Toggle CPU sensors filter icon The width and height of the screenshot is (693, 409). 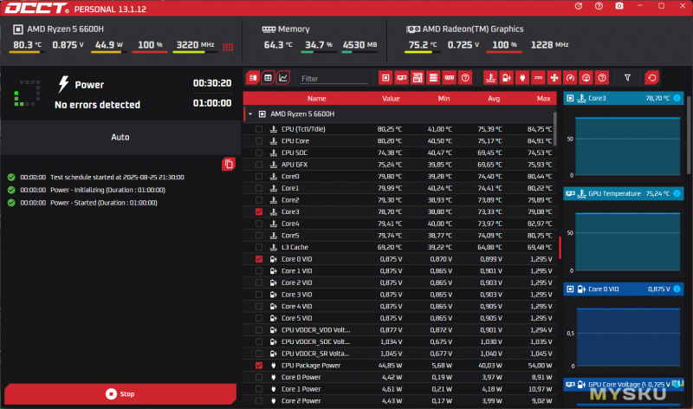[385, 78]
